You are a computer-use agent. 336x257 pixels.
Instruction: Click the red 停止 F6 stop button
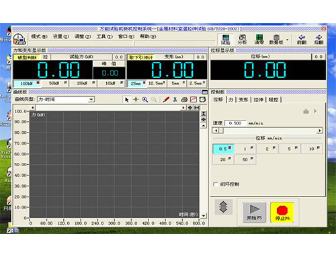pyautogui.click(x=282, y=213)
